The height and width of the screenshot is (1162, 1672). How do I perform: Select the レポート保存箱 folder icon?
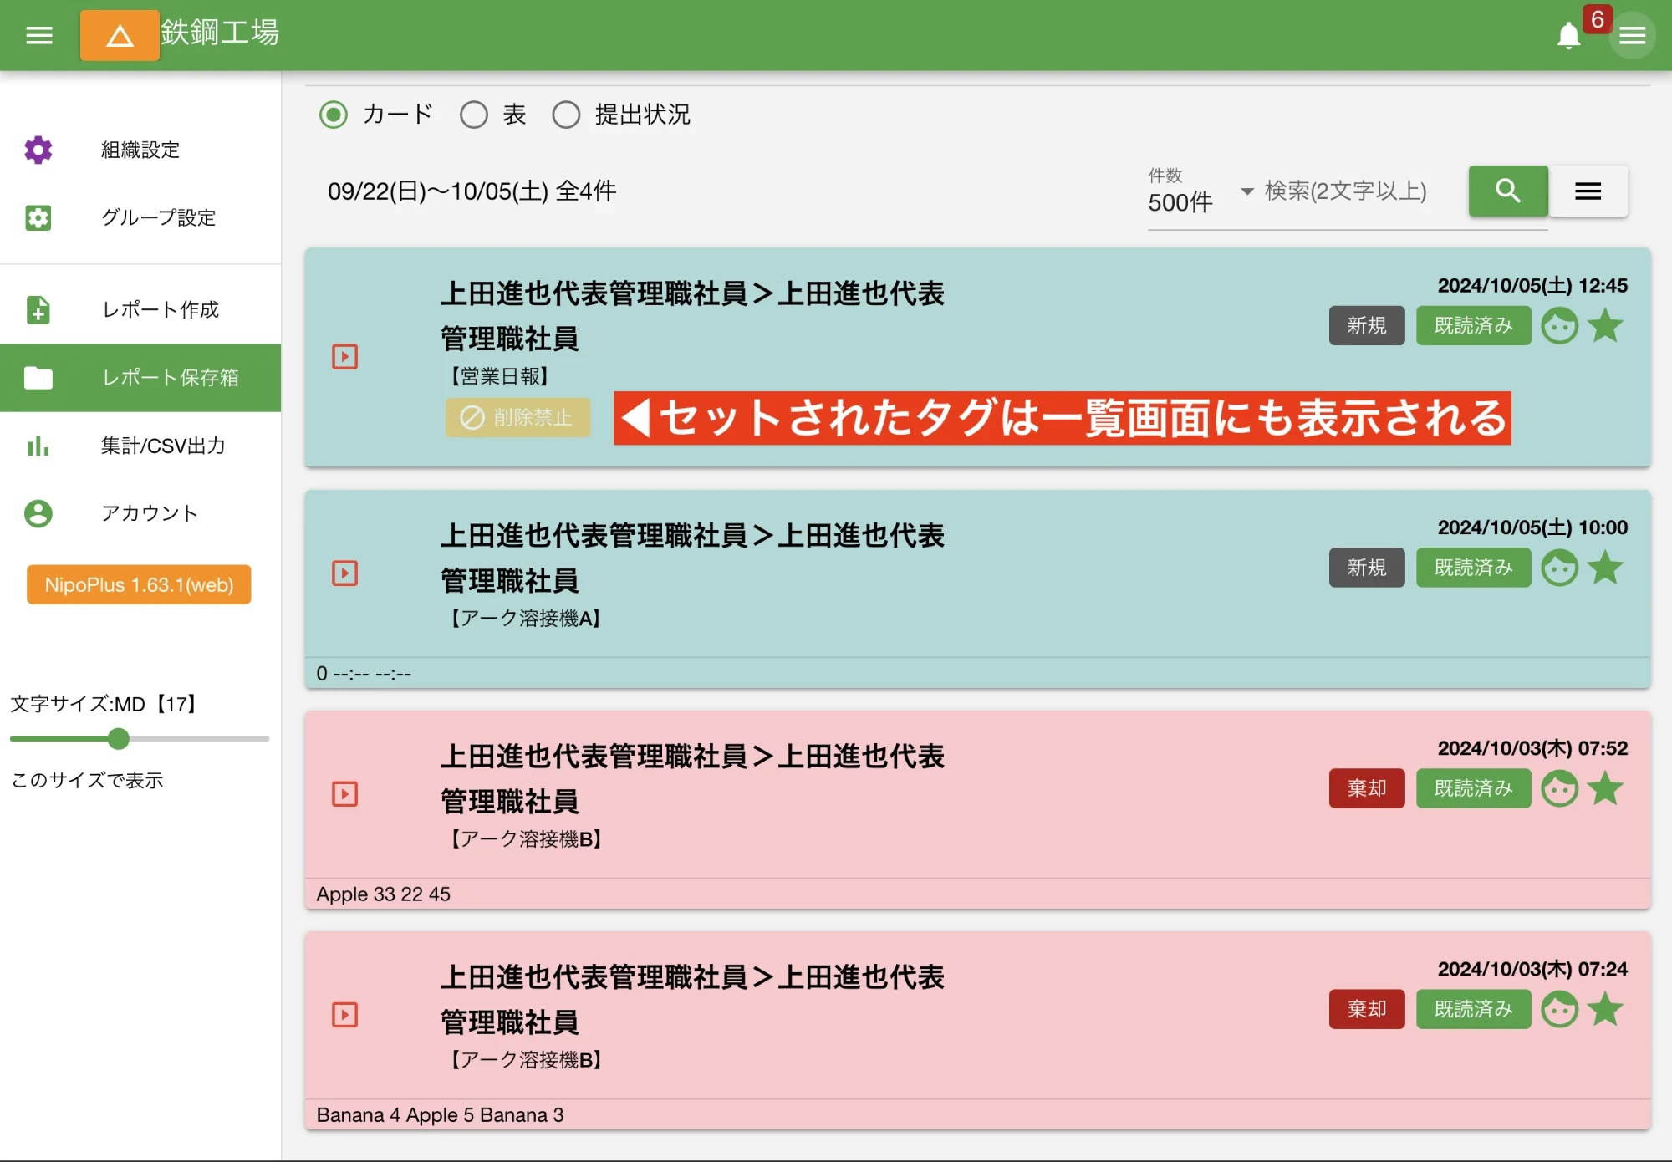point(38,378)
